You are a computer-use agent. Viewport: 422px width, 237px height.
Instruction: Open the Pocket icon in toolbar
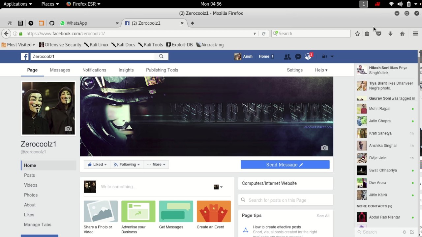click(x=379, y=34)
